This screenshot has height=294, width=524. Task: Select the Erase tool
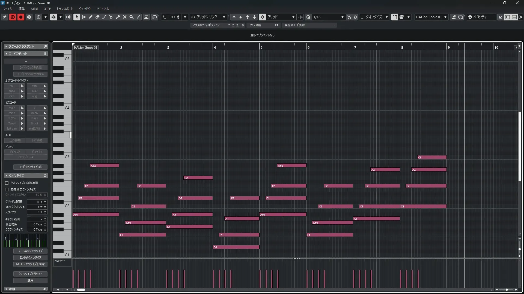[97, 17]
